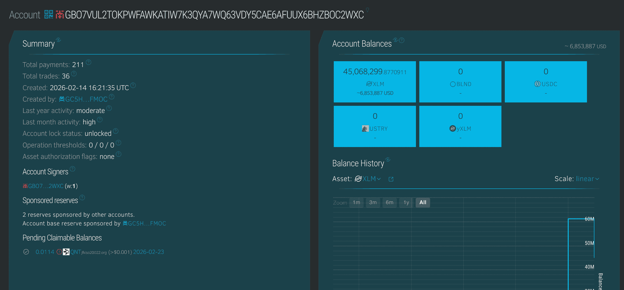The image size is (624, 290).
Task: Open help icon beside Account Balances
Action: click(402, 40)
